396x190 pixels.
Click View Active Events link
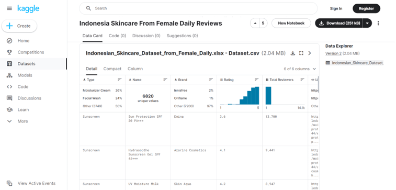tap(37, 183)
